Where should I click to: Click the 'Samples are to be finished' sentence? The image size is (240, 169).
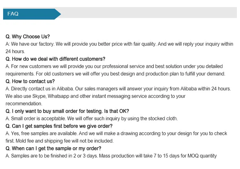(54, 156)
